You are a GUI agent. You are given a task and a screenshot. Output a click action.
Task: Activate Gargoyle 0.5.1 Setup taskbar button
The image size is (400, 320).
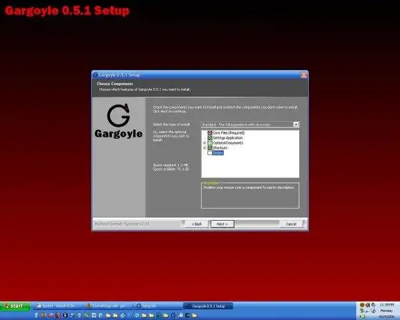pos(208,306)
